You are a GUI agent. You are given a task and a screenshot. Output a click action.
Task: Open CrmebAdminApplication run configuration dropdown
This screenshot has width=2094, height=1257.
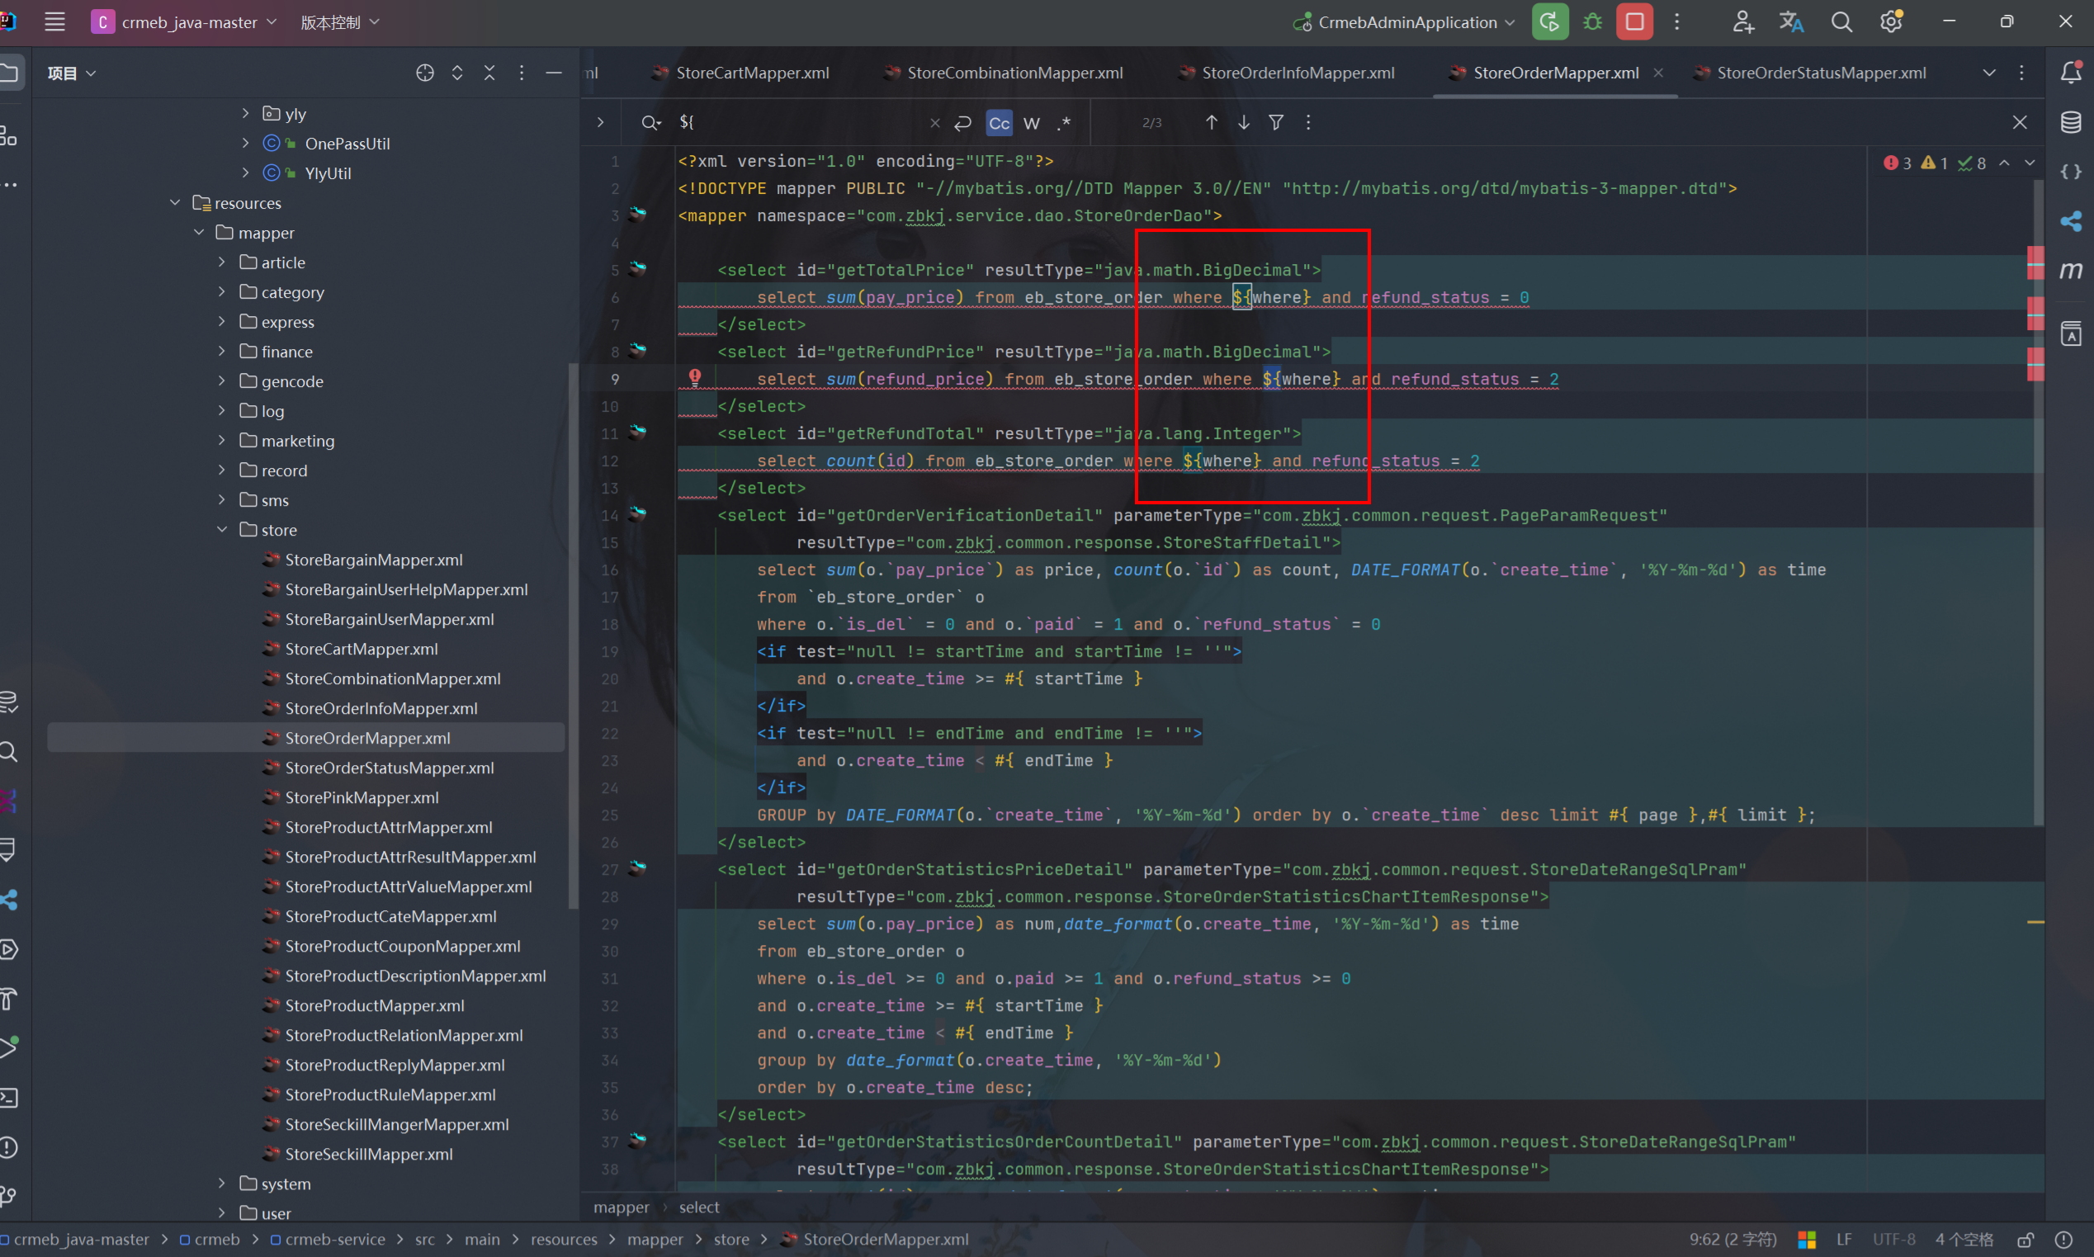(1408, 22)
